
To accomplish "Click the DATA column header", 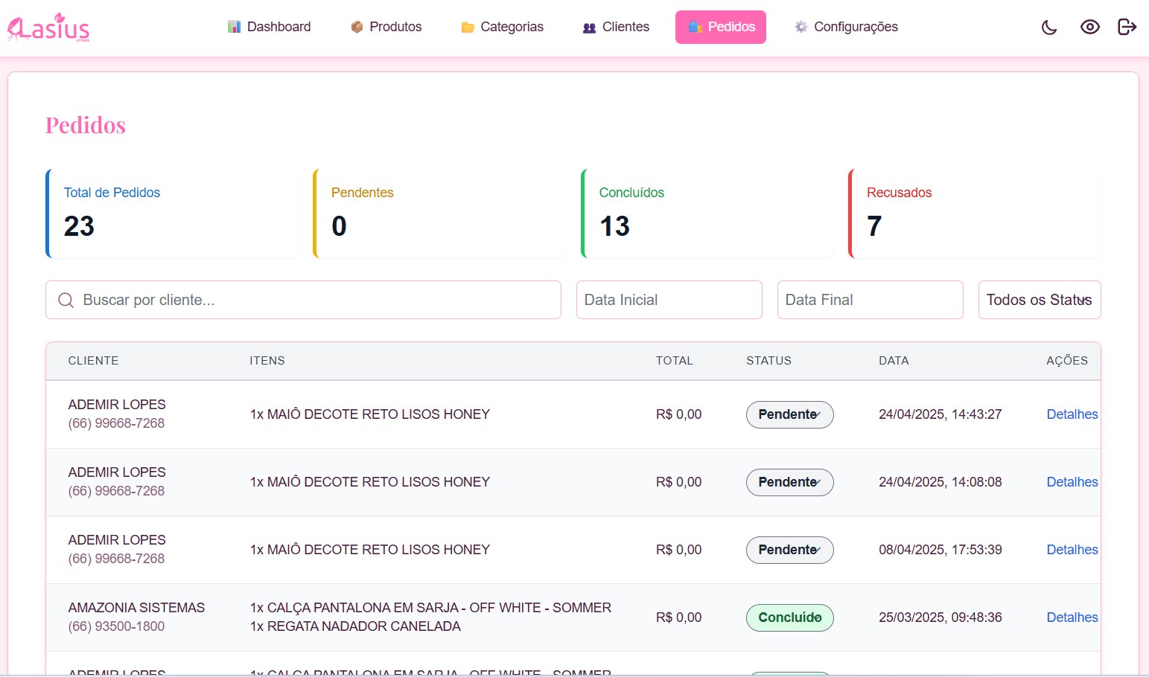I will pyautogui.click(x=894, y=361).
